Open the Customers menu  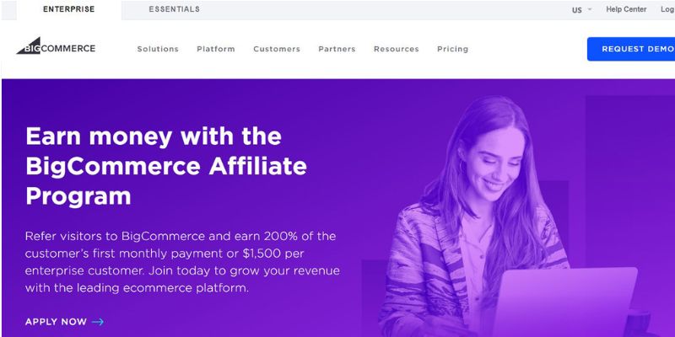point(277,49)
